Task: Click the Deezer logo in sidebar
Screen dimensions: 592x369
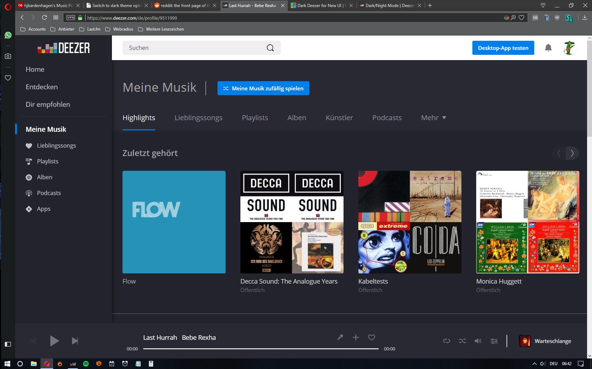Action: pyautogui.click(x=64, y=48)
